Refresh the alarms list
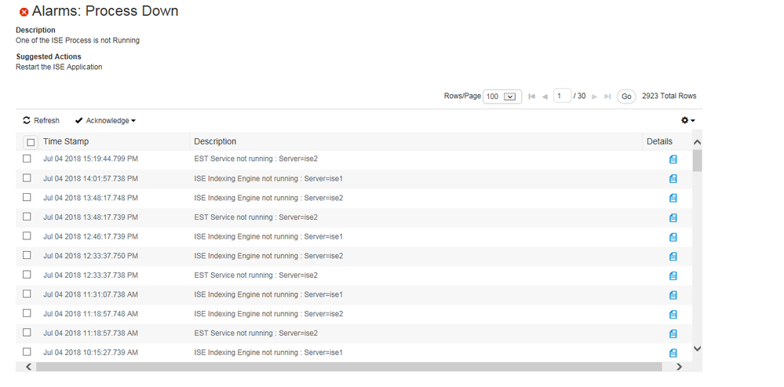This screenshot has width=784, height=387. coord(41,121)
